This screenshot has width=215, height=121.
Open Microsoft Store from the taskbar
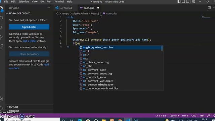click(88, 120)
